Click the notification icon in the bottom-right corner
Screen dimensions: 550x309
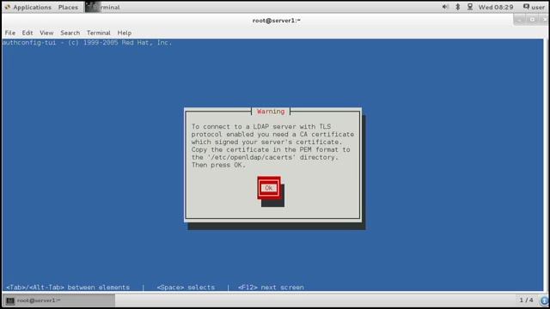click(x=545, y=300)
